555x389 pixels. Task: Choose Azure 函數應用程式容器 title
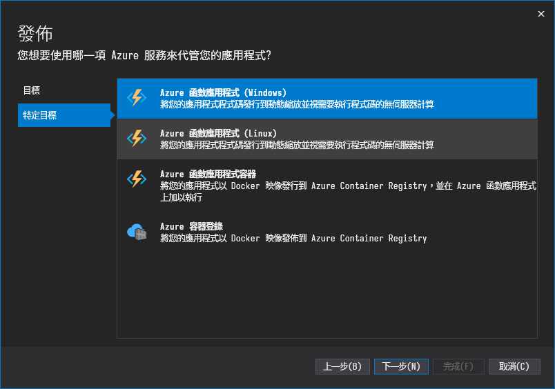[x=208, y=174]
